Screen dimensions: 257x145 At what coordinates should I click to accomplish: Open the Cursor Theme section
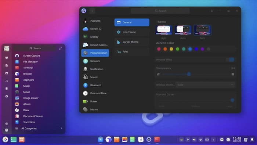coord(132,42)
